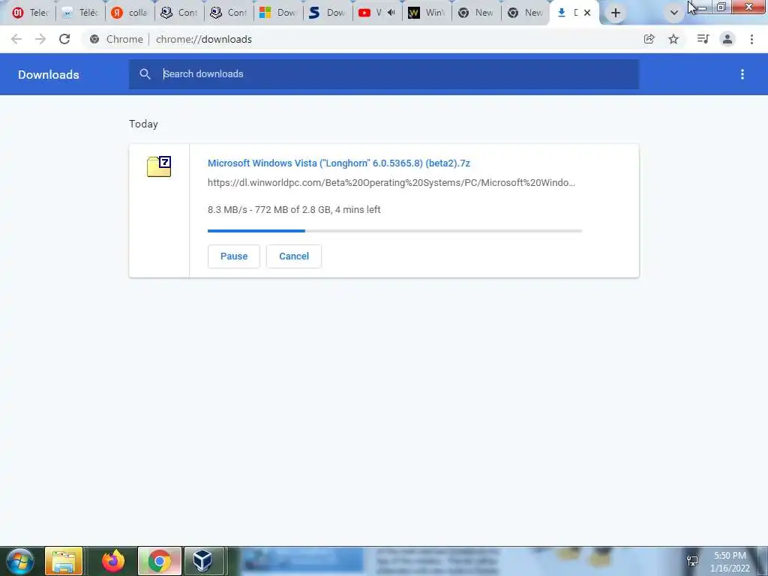Click the dl.winworldpc.com source URL
The height and width of the screenshot is (576, 768).
pos(391,183)
